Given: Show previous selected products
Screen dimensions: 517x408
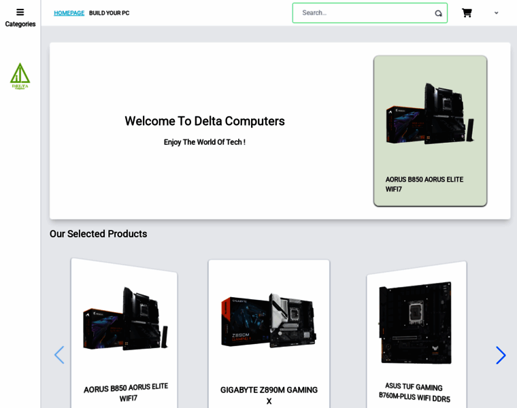Looking at the screenshot, I should tap(59, 355).
